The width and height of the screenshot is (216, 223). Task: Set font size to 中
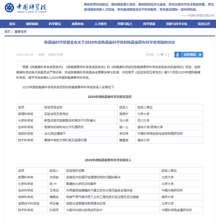162,55
